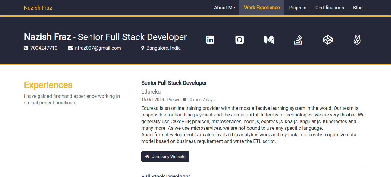Screen dimensions: 391x177
Task: Click the nfraz007@gmail.com email address
Action: (x=98, y=48)
